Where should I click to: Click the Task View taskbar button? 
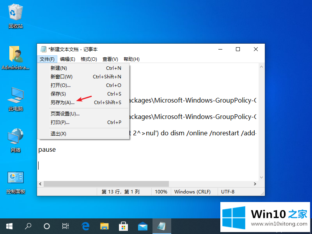tap(66, 226)
